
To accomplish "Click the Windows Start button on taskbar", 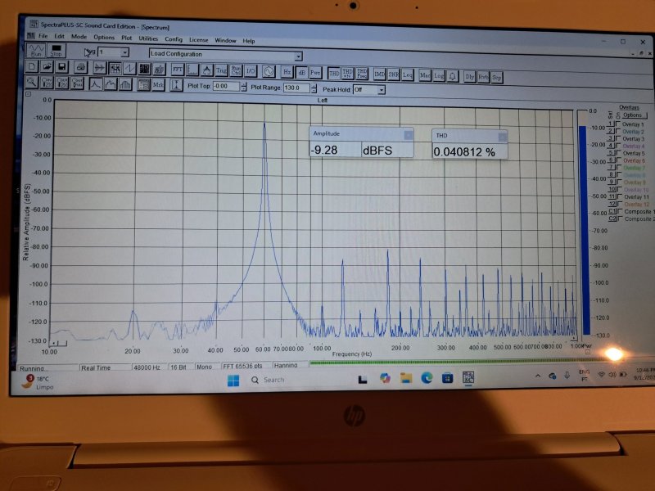I will pos(233,380).
